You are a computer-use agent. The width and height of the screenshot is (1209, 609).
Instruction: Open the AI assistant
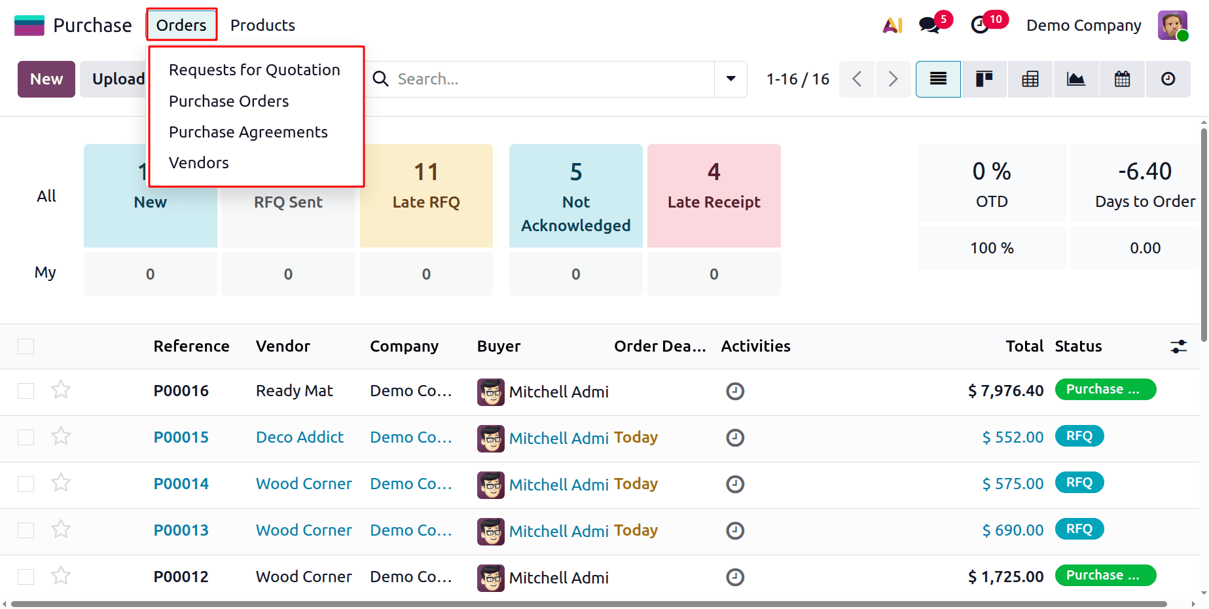pyautogui.click(x=892, y=25)
